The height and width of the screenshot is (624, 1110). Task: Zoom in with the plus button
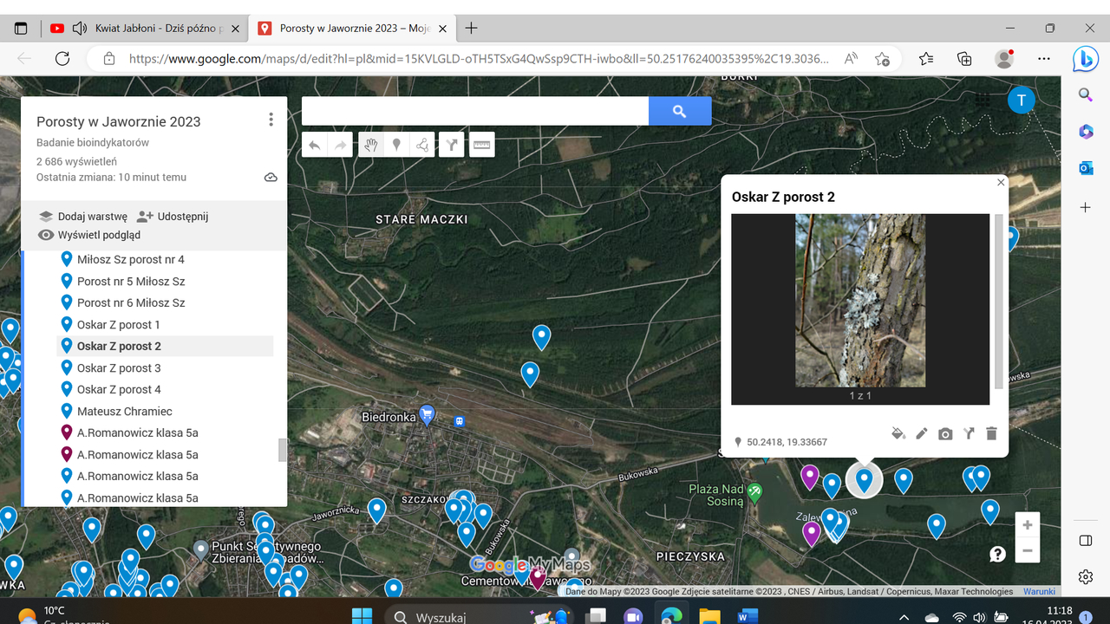click(x=1027, y=525)
